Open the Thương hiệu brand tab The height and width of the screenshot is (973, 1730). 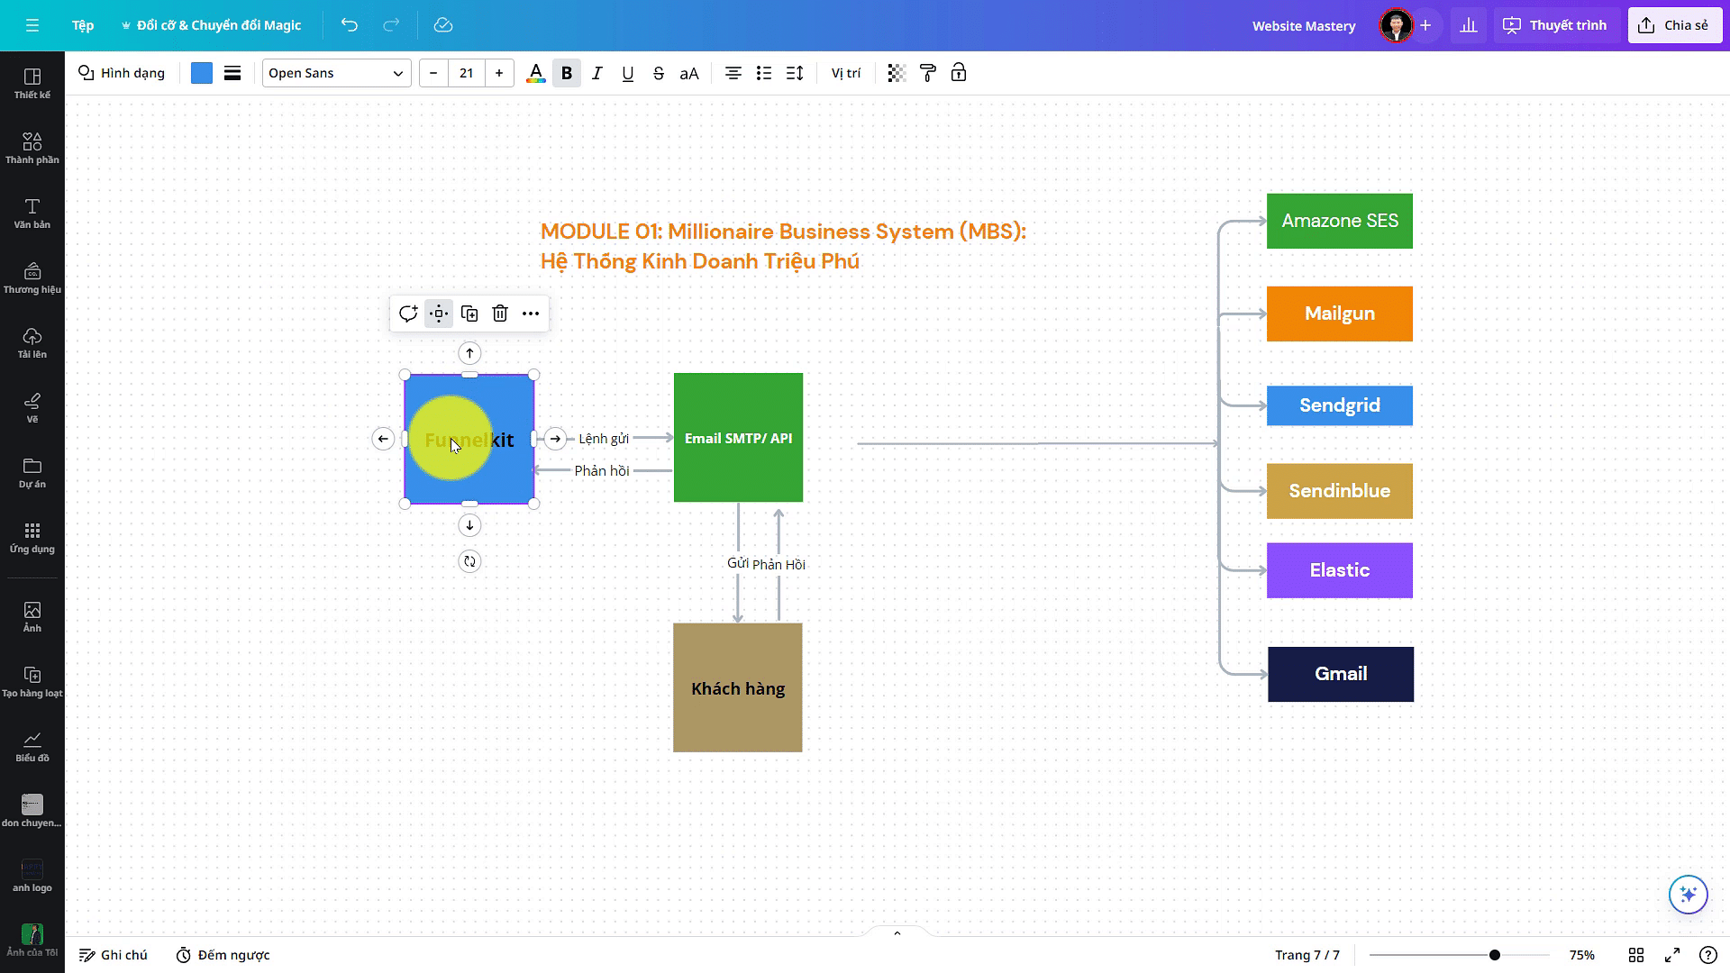[x=32, y=278]
